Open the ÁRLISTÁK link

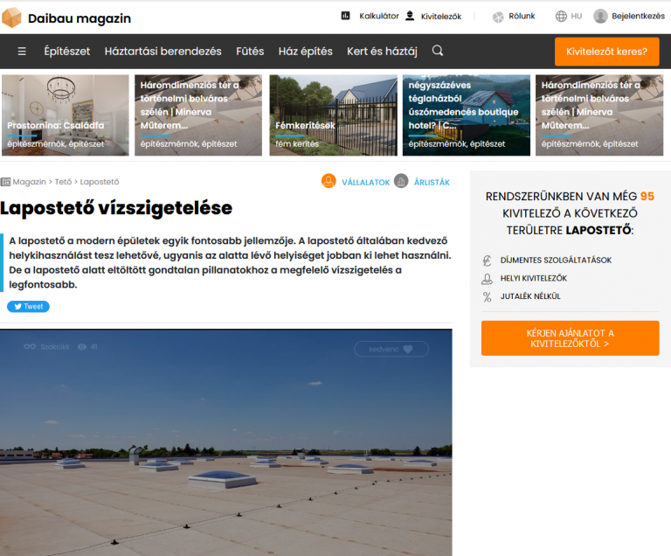point(432,183)
